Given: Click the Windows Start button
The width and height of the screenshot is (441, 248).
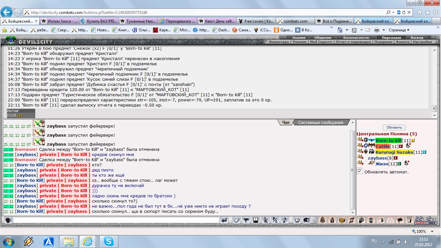Looking at the screenshot, I should [8, 241].
